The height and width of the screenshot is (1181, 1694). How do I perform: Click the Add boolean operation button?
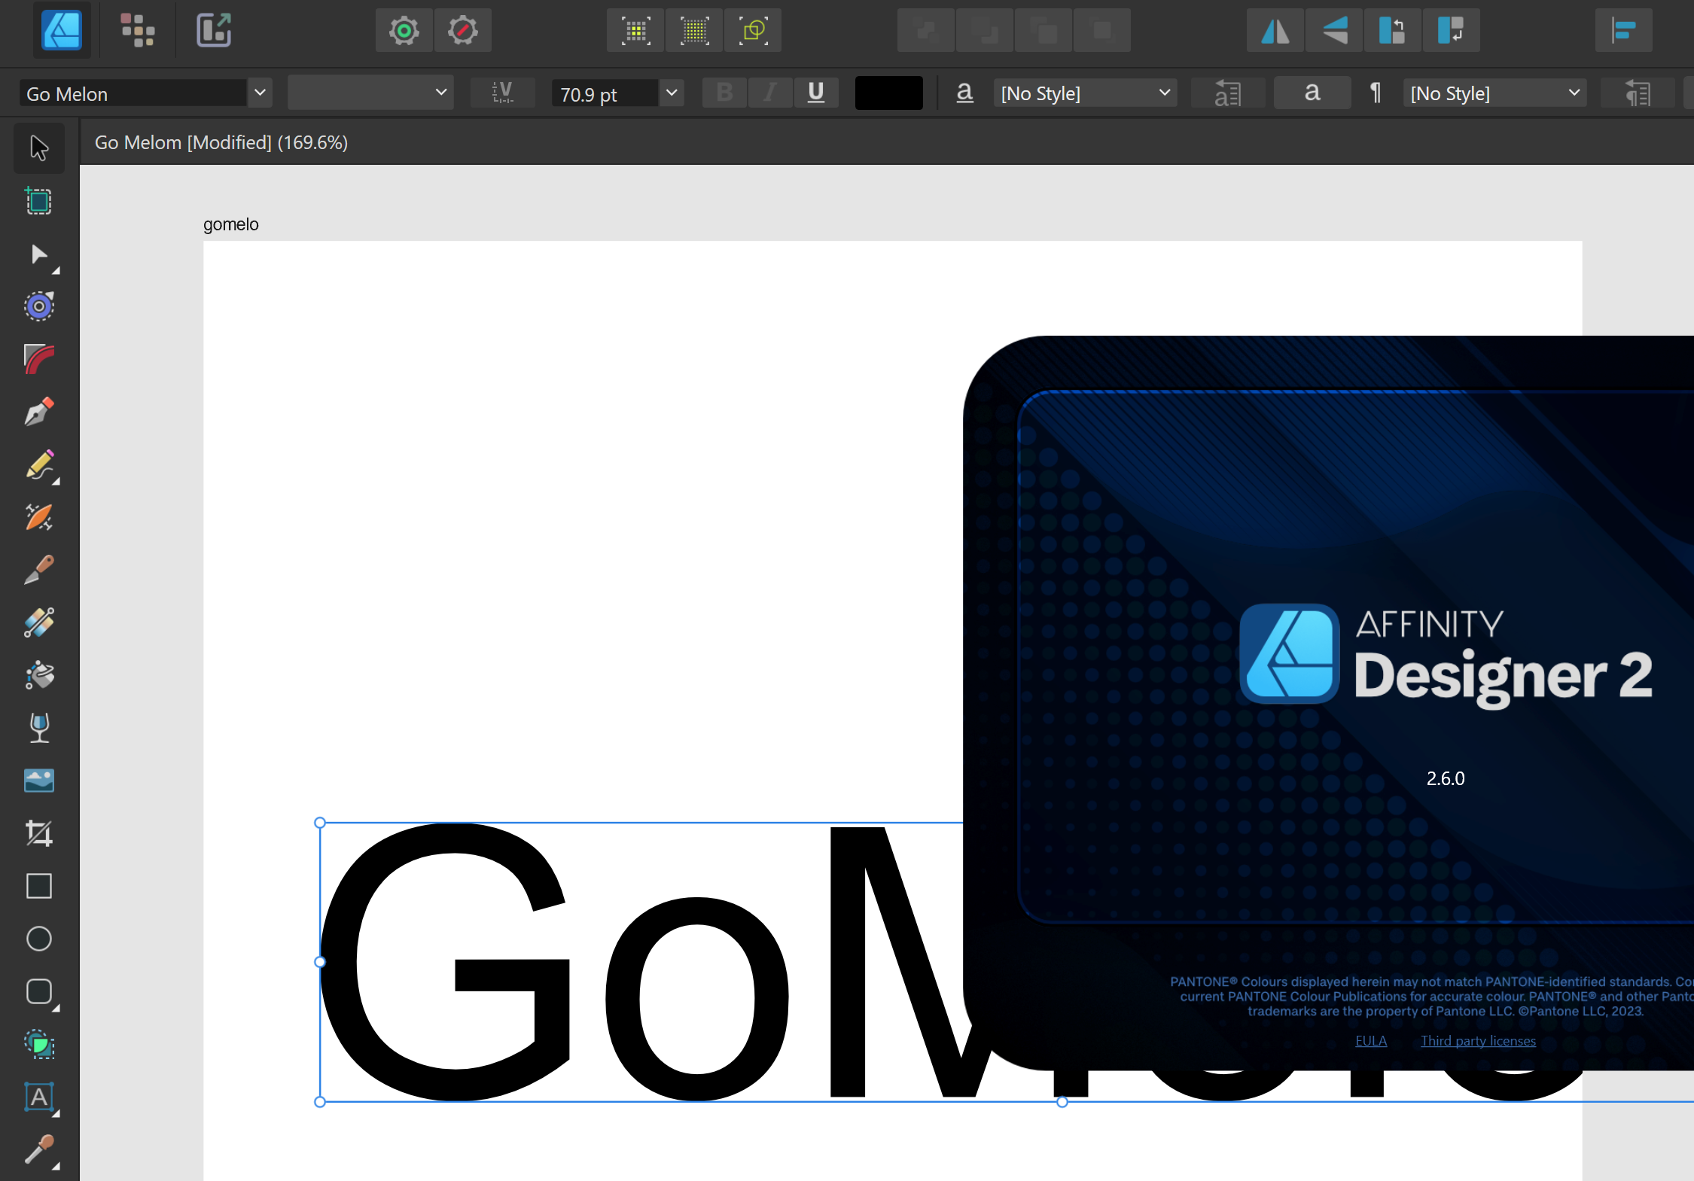(x=926, y=31)
